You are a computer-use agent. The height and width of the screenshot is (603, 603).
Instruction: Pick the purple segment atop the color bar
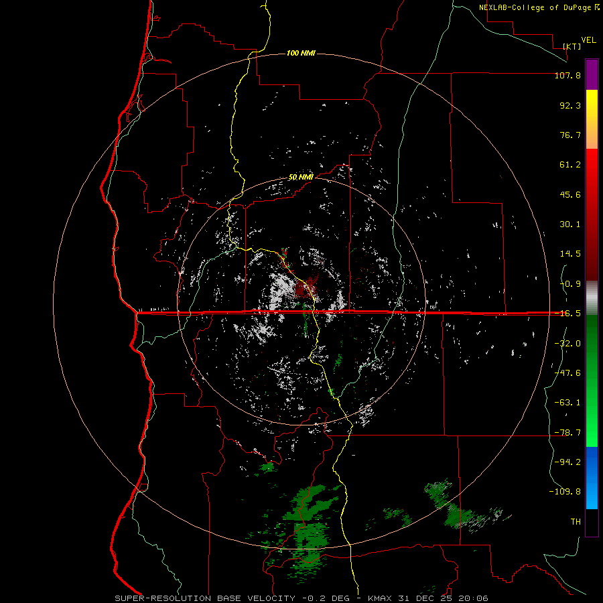pos(592,75)
